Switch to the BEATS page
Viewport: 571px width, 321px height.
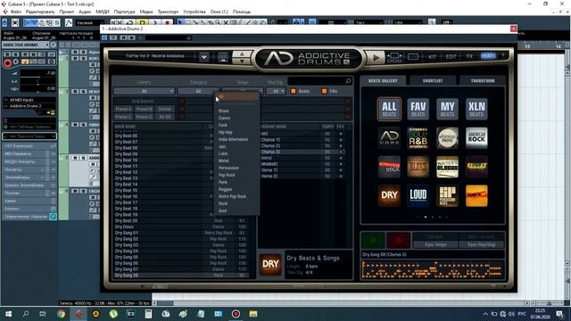pyautogui.click(x=488, y=56)
